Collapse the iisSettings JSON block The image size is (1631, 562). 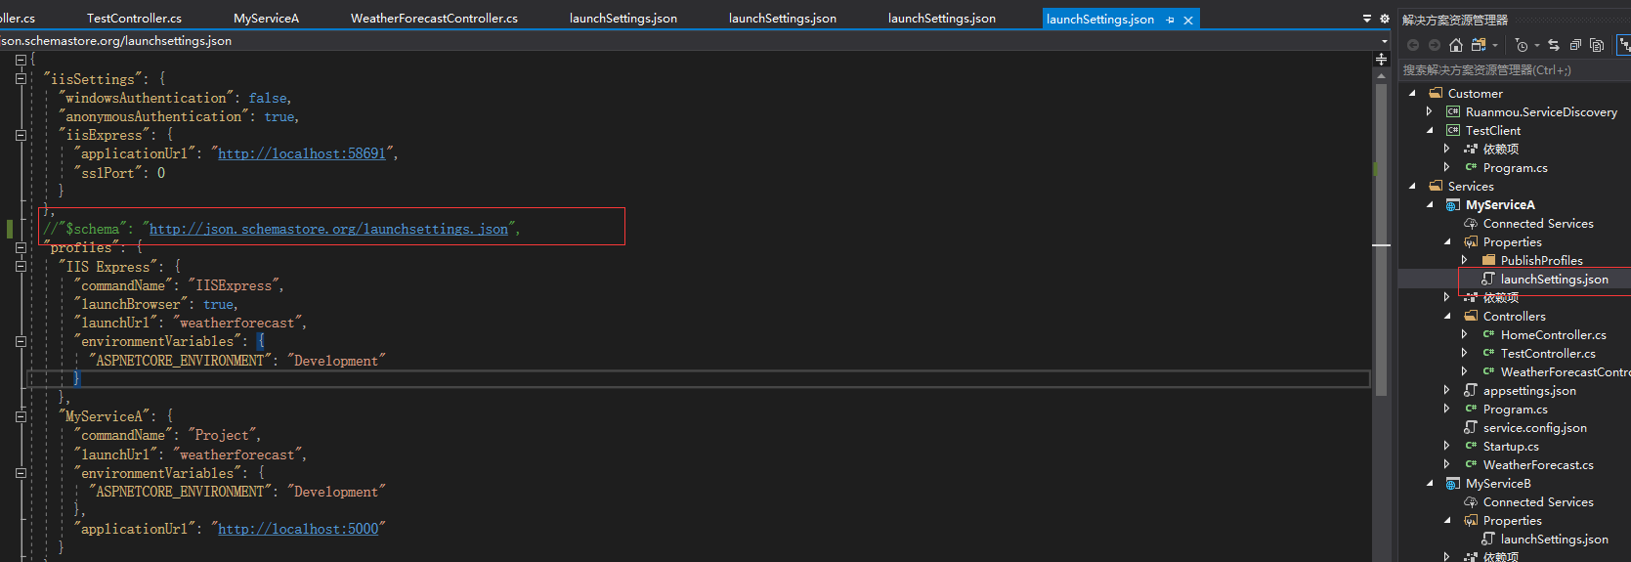21,79
